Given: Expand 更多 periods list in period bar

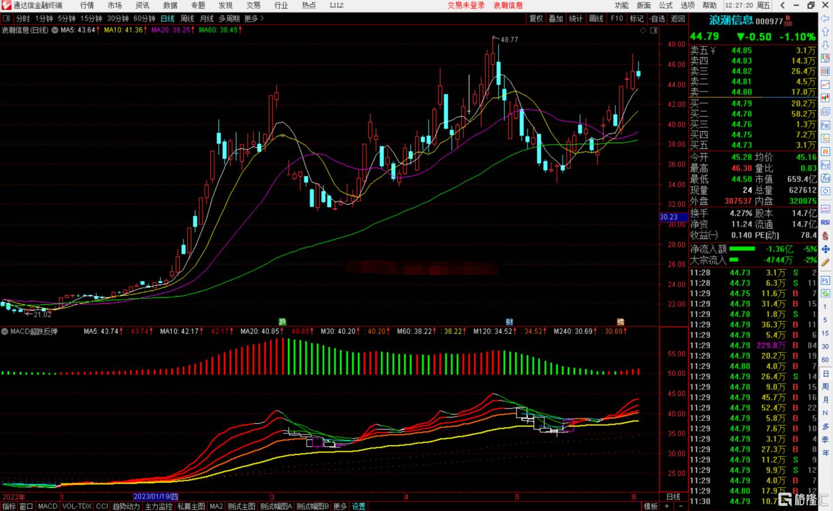Looking at the screenshot, I should pyautogui.click(x=254, y=19).
